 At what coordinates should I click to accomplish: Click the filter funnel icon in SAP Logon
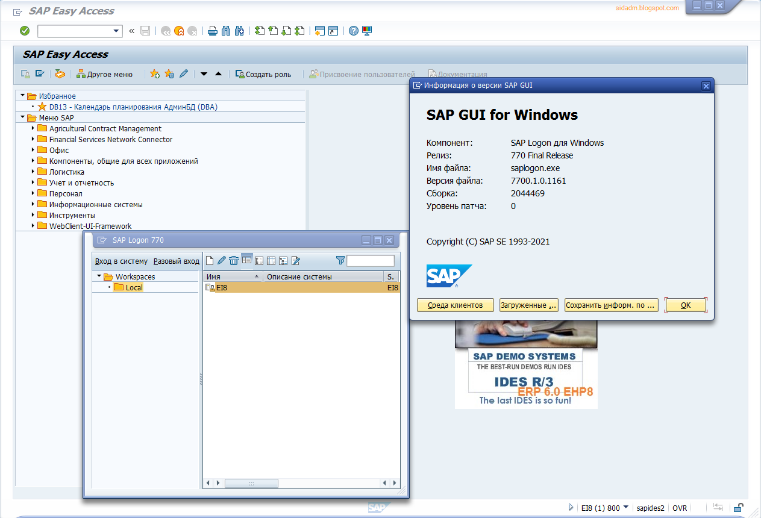coord(340,261)
